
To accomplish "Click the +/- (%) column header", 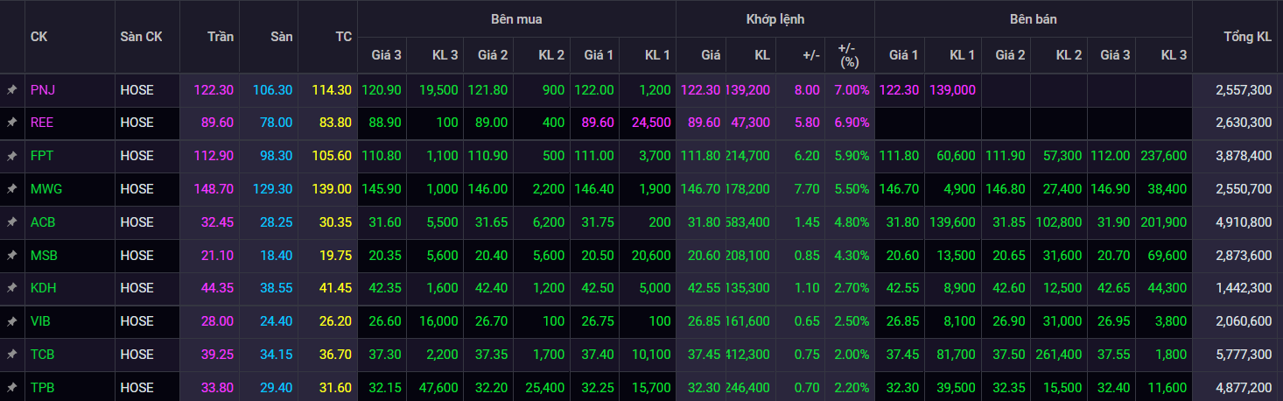I will 849,55.
